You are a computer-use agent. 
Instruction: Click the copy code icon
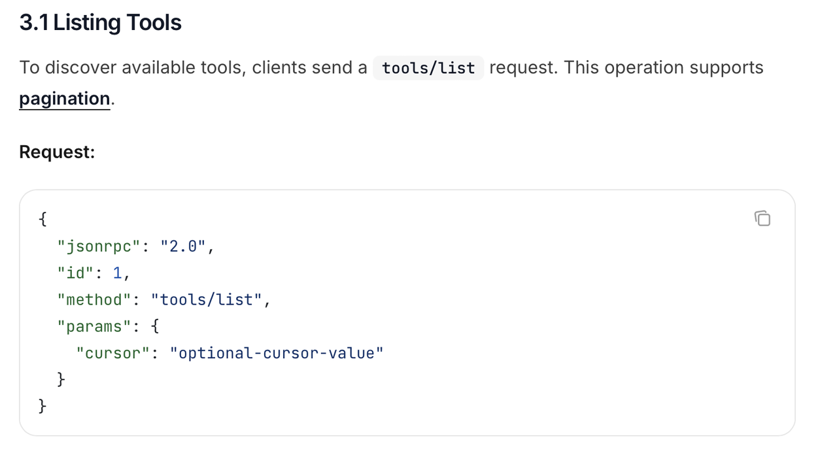coord(762,218)
